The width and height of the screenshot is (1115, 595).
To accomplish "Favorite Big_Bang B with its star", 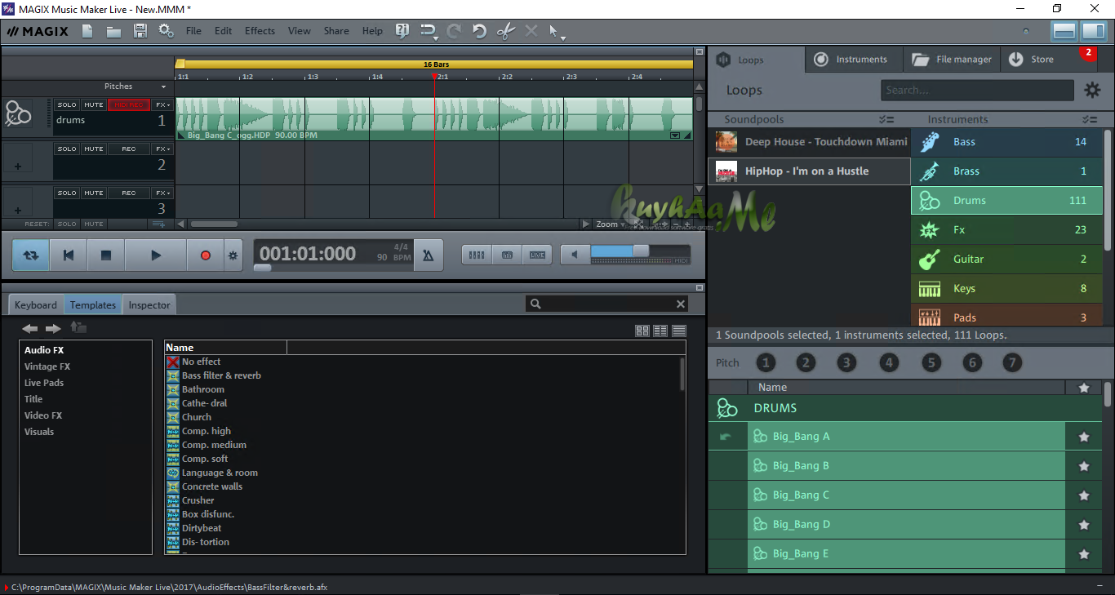I will [x=1084, y=466].
